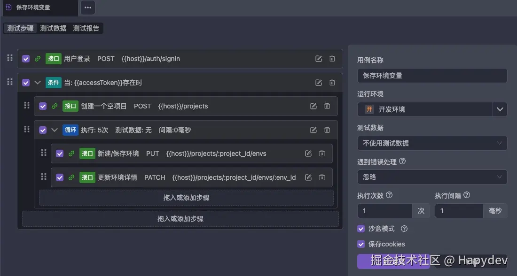Open the 不使用测试数据 dropdown
The image size is (517, 276).
pos(432,143)
